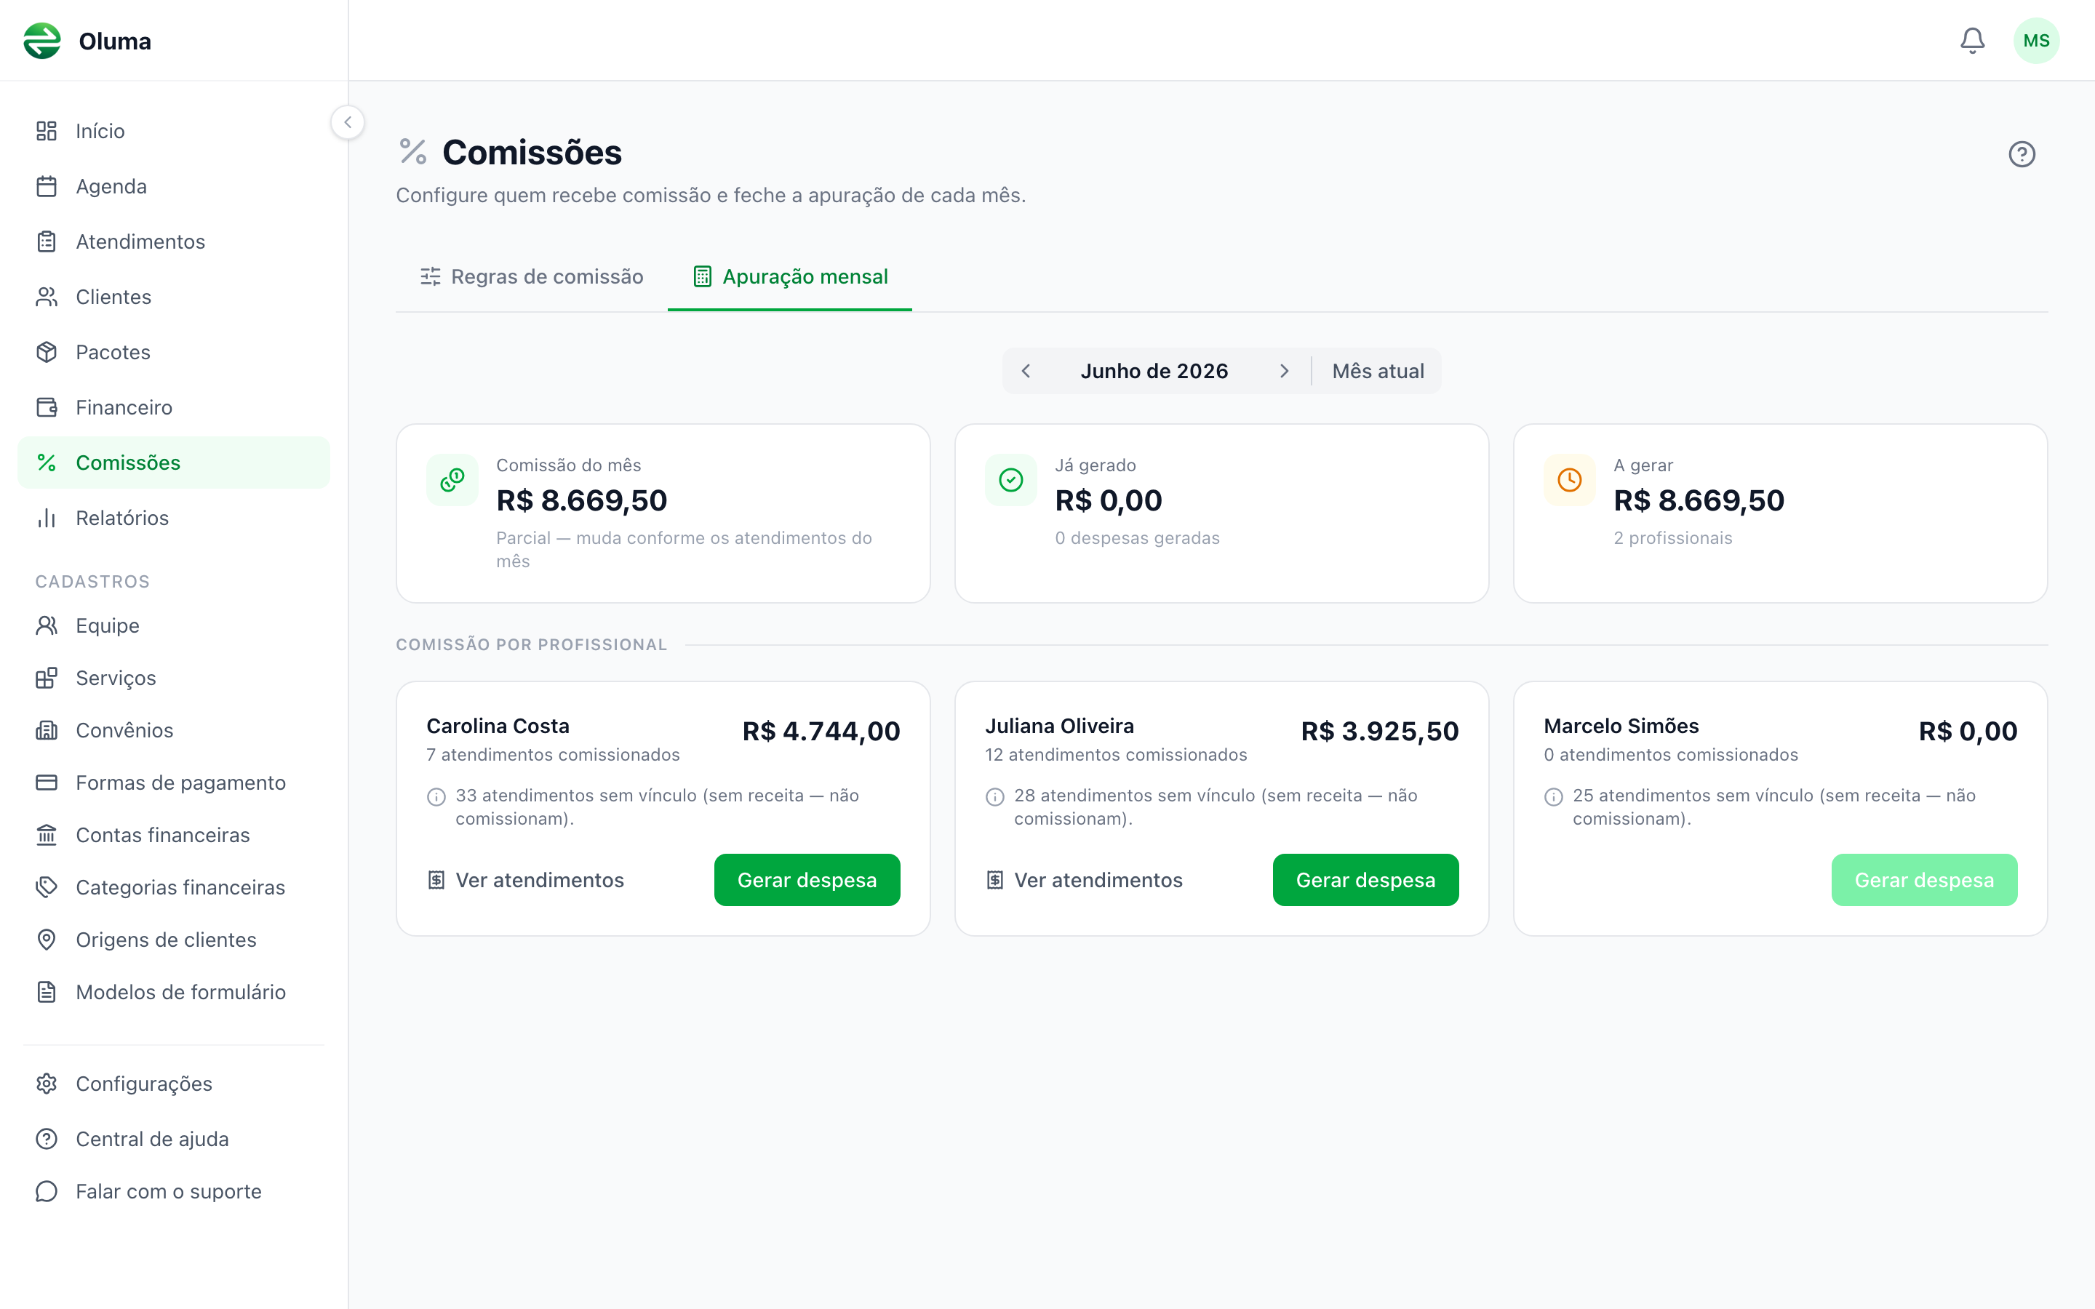
Task: Select the Apuração mensal tab
Action: (x=789, y=277)
